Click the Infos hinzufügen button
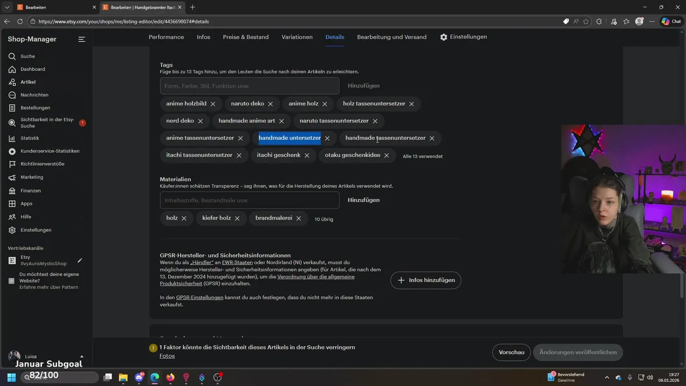This screenshot has height=386, width=686. pyautogui.click(x=426, y=280)
